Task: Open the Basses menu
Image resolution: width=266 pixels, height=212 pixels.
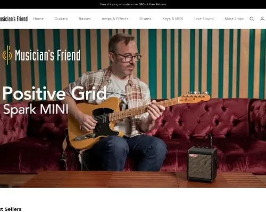Action: [x=85, y=19]
